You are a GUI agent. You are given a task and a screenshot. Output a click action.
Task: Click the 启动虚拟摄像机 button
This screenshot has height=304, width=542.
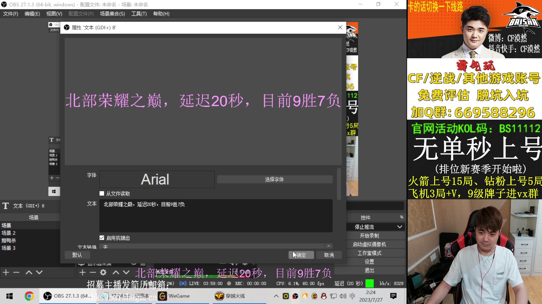369,244
